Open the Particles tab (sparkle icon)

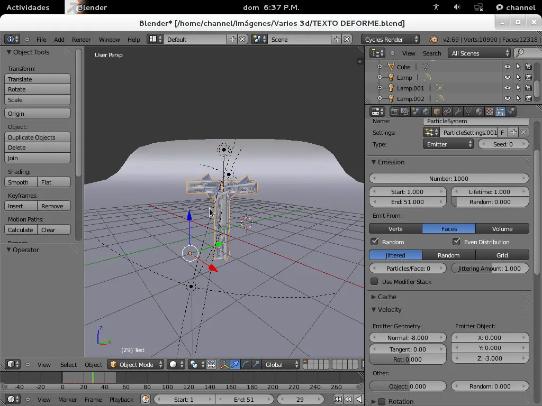(x=500, y=112)
